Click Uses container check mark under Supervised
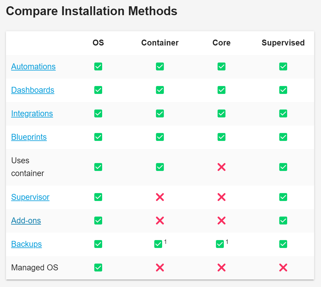Screen dimensions: 321x287 [283, 167]
